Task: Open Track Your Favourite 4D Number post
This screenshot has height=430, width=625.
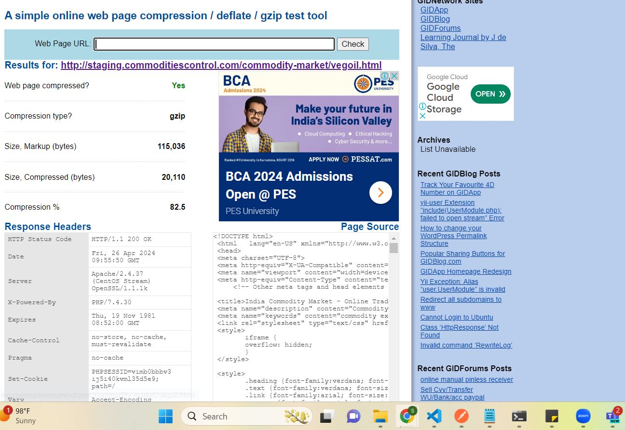Action: [x=457, y=188]
